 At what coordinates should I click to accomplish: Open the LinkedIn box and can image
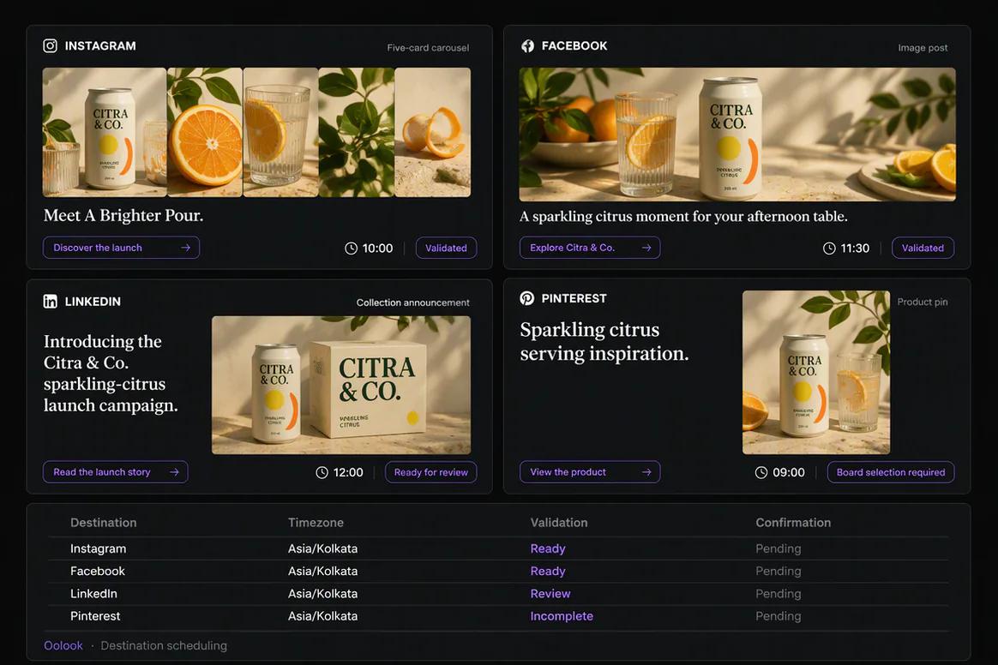pyautogui.click(x=341, y=385)
